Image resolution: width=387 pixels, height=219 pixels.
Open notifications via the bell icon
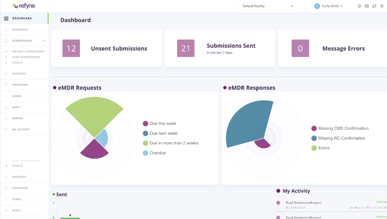tap(359, 6)
